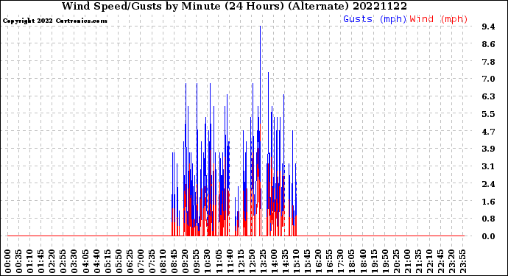
Task: Select the 3.9 y-axis label
Action: [x=488, y=149]
